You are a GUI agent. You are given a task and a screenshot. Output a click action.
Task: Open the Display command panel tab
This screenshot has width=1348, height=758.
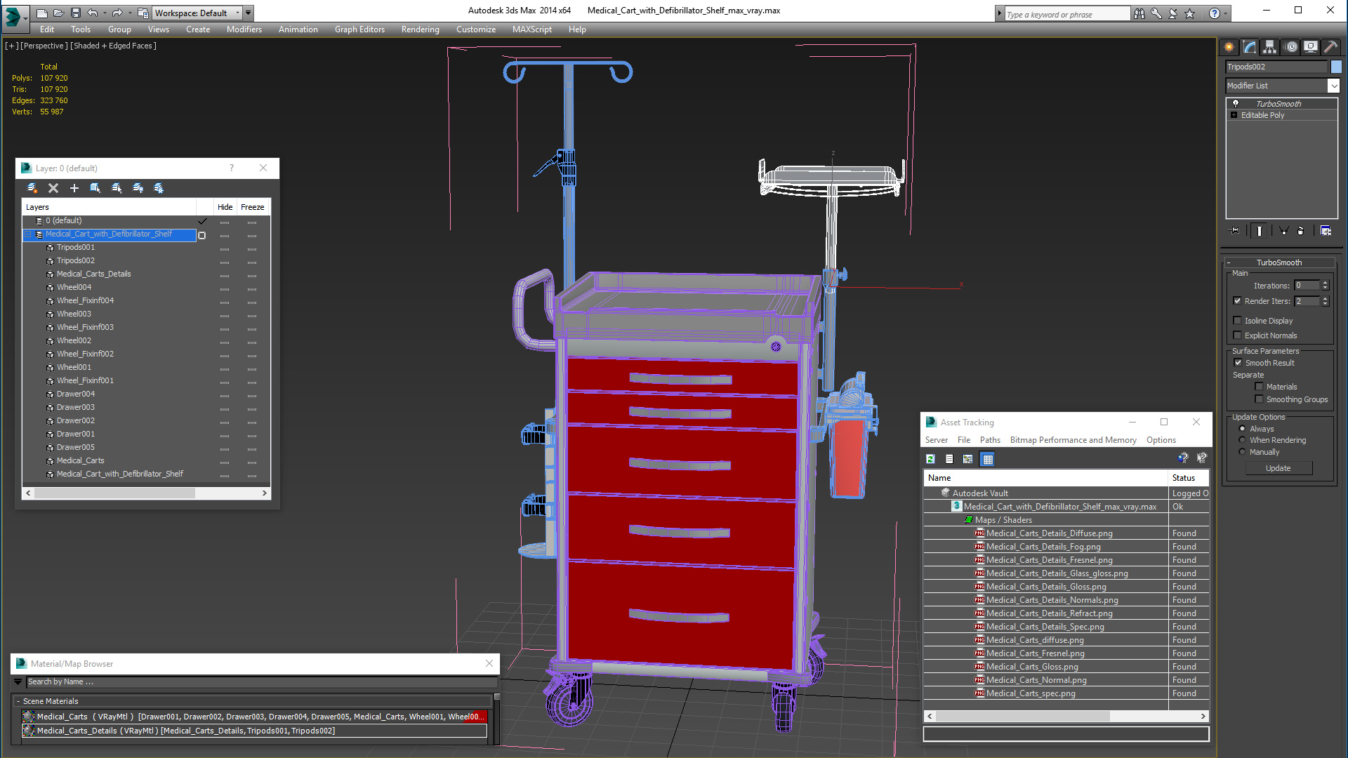pos(1311,47)
